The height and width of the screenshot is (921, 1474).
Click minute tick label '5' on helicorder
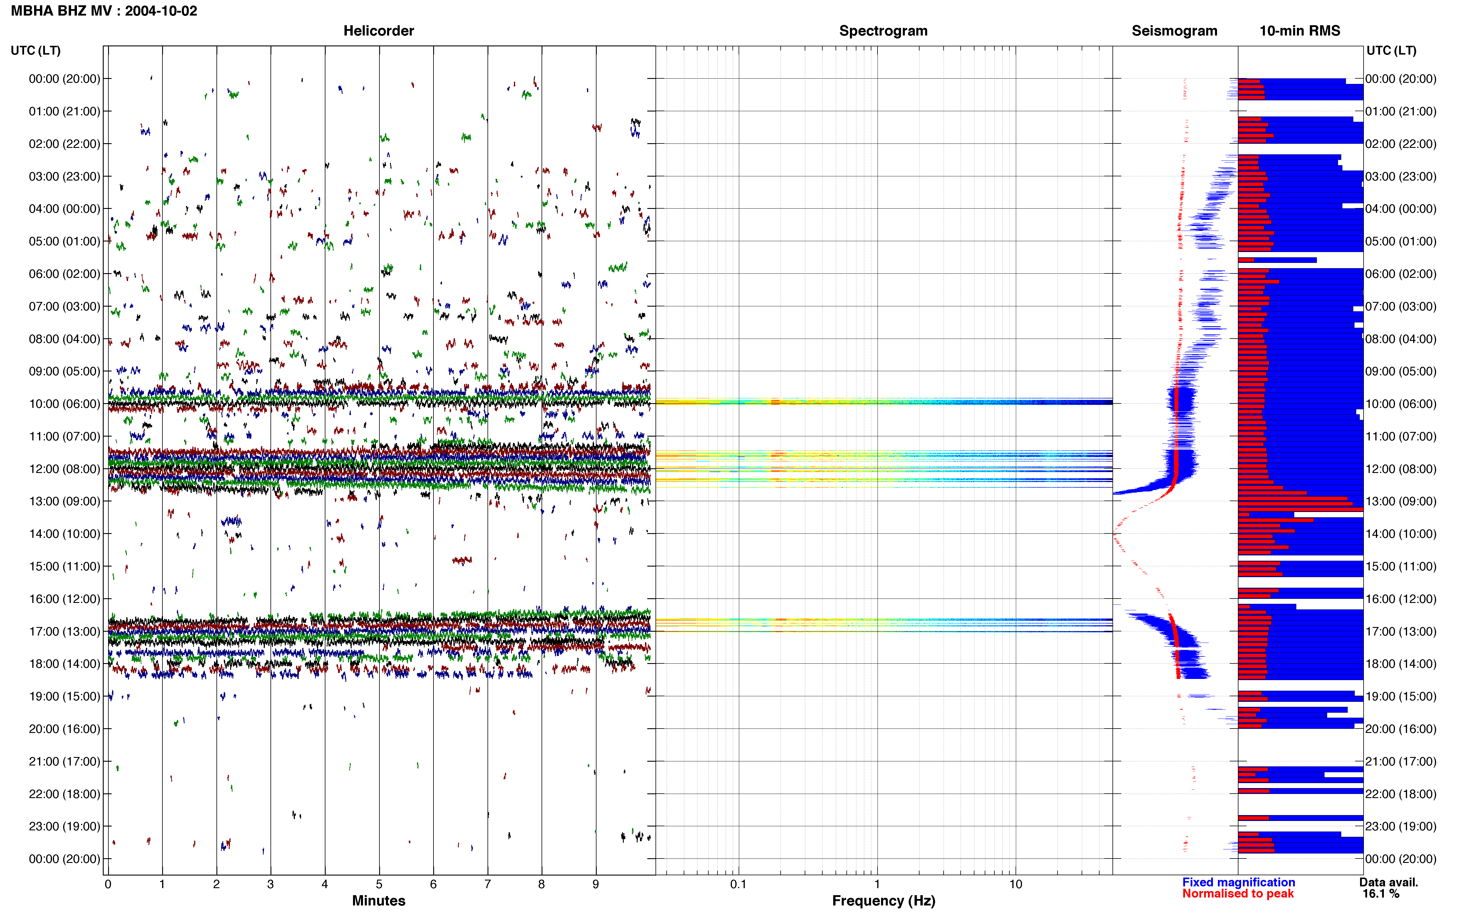pyautogui.click(x=379, y=884)
